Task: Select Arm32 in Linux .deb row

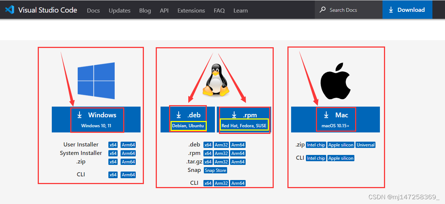Action: pyautogui.click(x=221, y=145)
